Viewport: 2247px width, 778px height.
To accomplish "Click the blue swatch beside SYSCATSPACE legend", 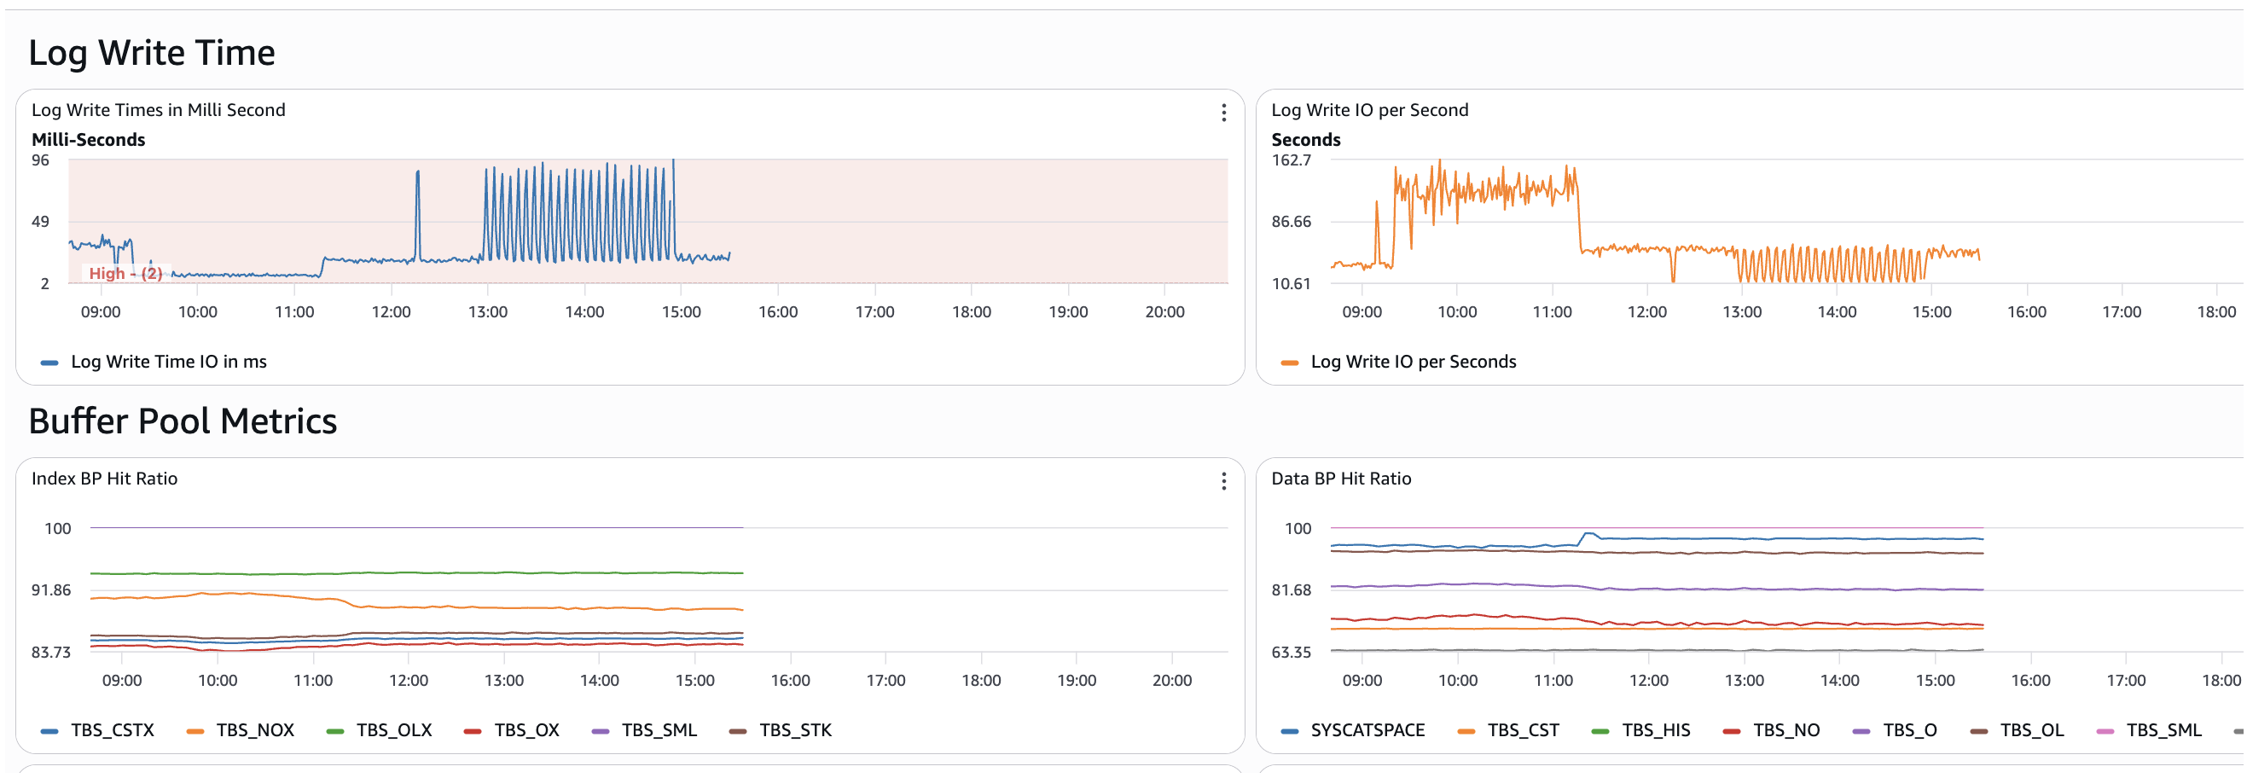I will click(1289, 731).
